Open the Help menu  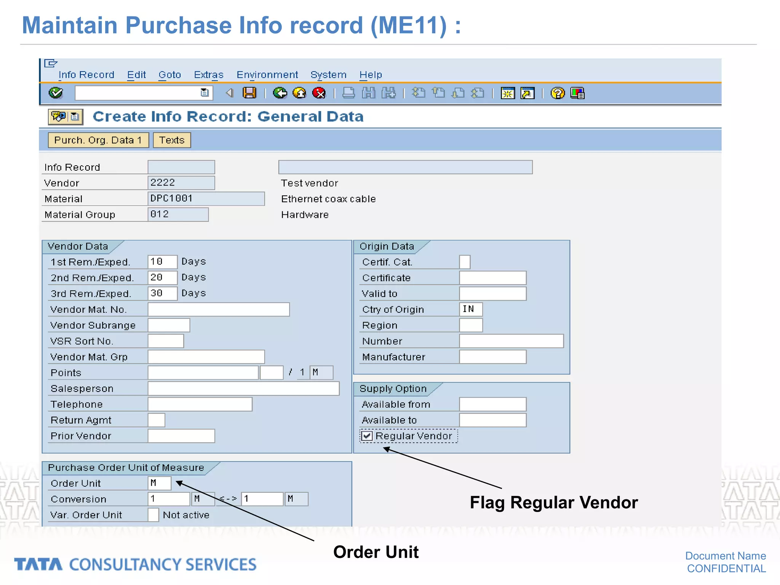[x=371, y=75]
